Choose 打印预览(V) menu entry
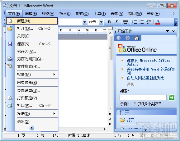The width and height of the screenshot is (180, 141). point(32,98)
